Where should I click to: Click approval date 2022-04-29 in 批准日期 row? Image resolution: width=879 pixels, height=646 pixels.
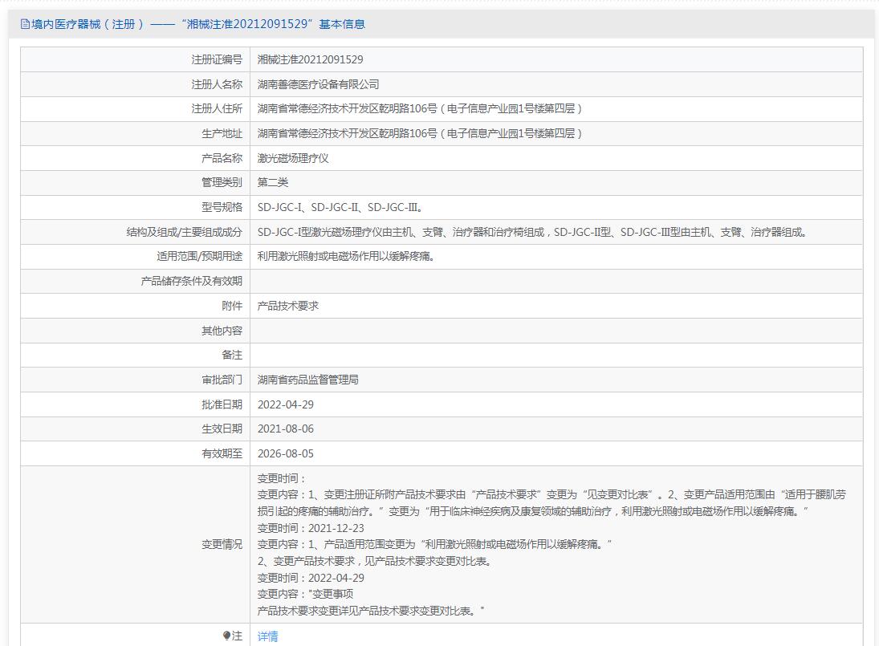(285, 404)
